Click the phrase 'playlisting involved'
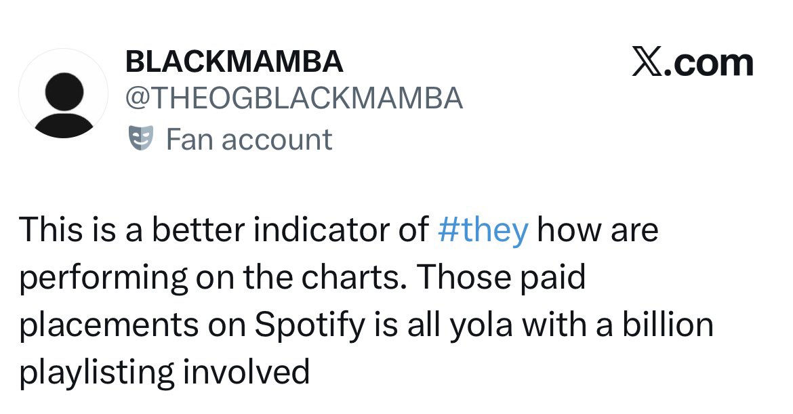 point(165,373)
